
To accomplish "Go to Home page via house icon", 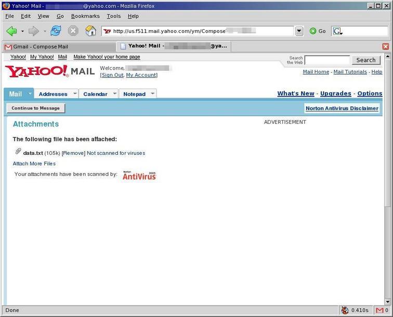I will (91, 31).
